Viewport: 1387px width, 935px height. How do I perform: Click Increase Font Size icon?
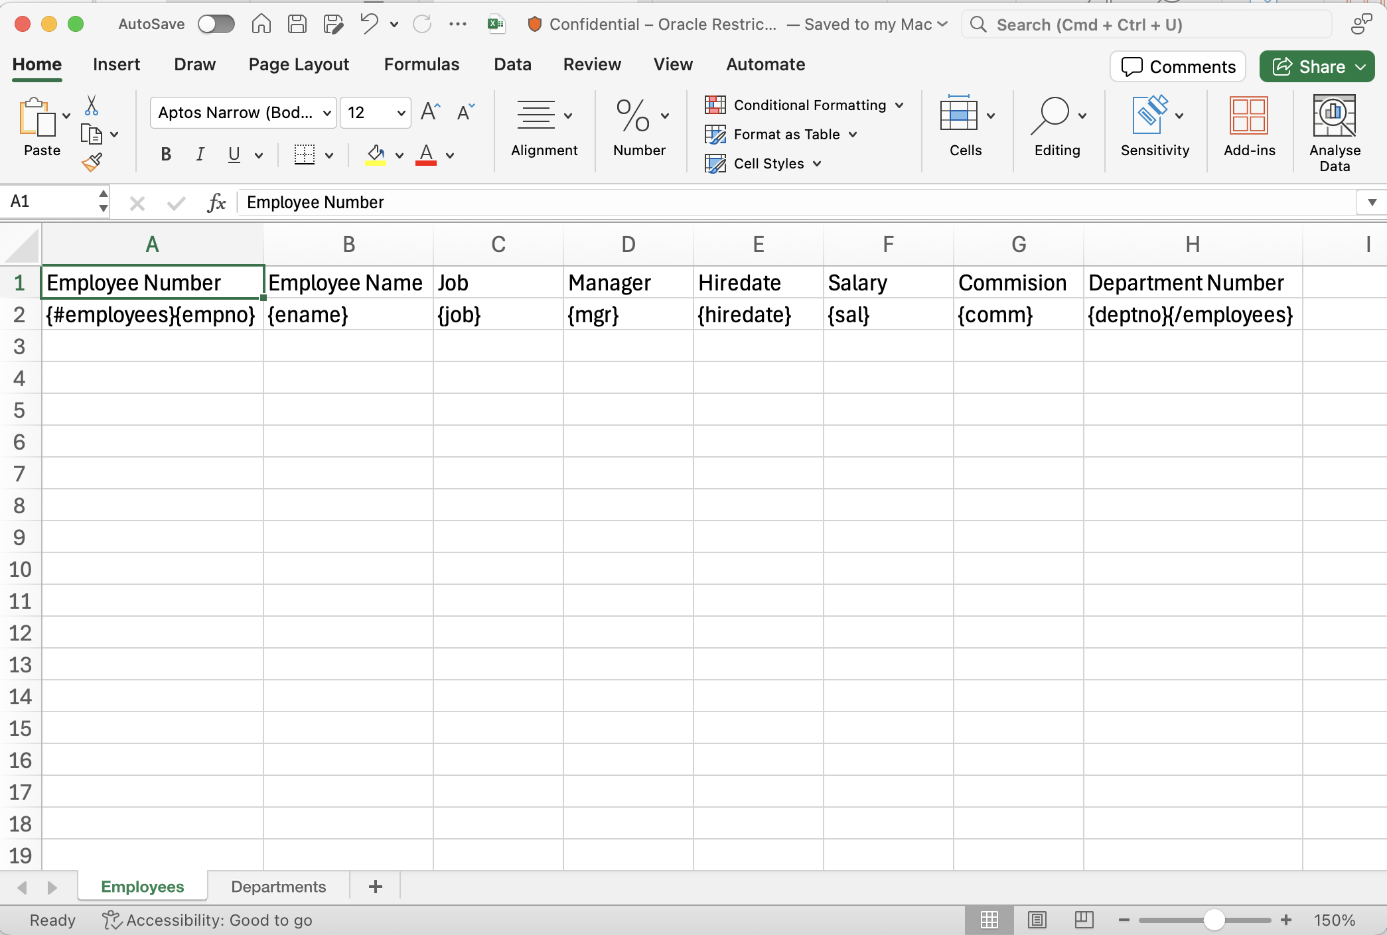click(430, 112)
